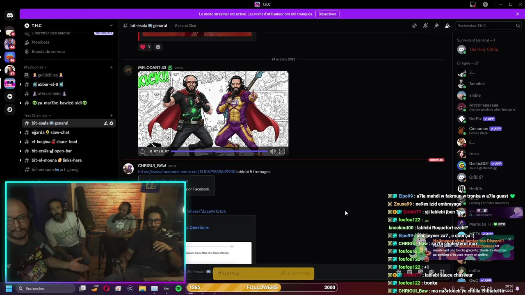
Task: Mute the video volume icon
Action: pos(273,151)
